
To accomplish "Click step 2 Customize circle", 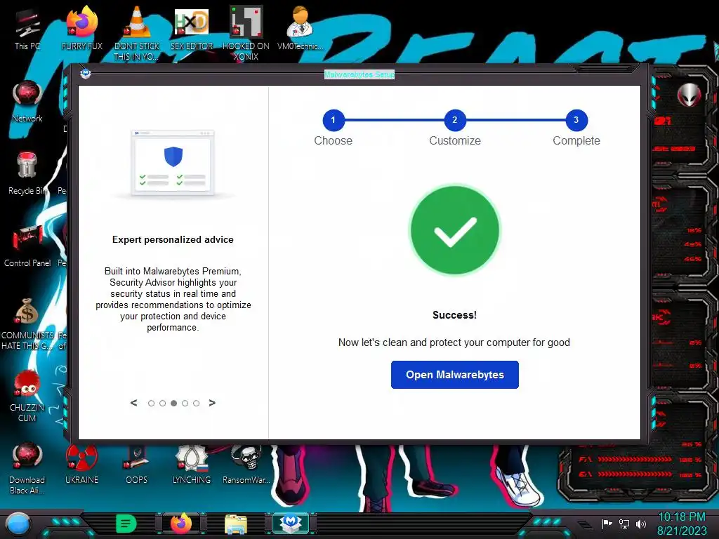I will 455,120.
